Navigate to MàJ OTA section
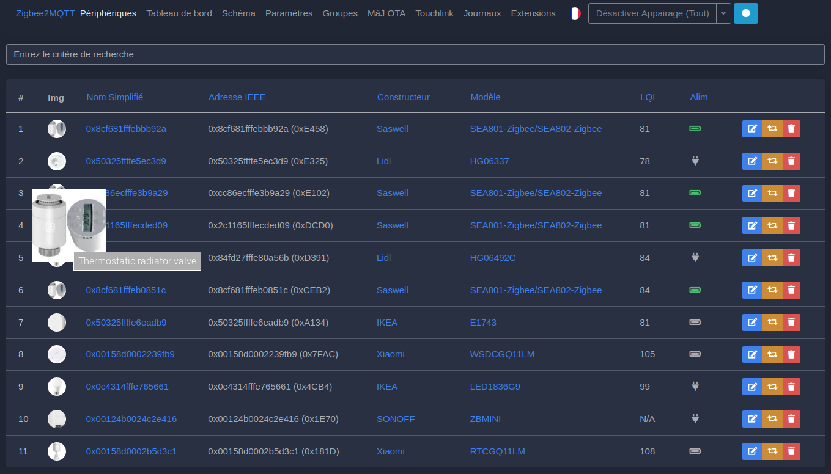 pyautogui.click(x=386, y=13)
